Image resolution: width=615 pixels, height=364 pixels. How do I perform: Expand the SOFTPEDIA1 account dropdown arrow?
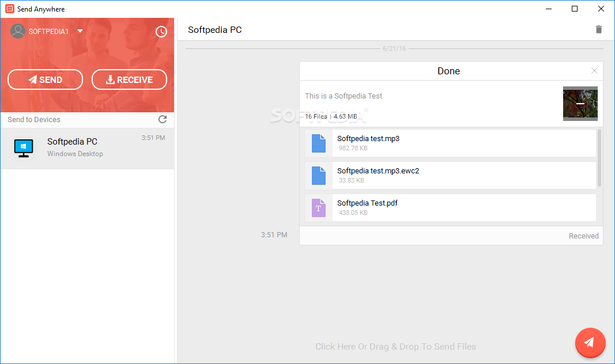(80, 31)
